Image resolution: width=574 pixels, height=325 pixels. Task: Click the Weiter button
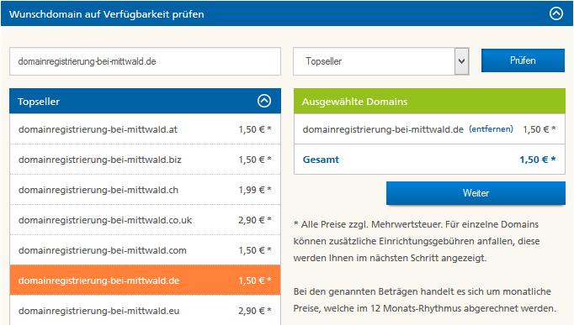pos(476,193)
